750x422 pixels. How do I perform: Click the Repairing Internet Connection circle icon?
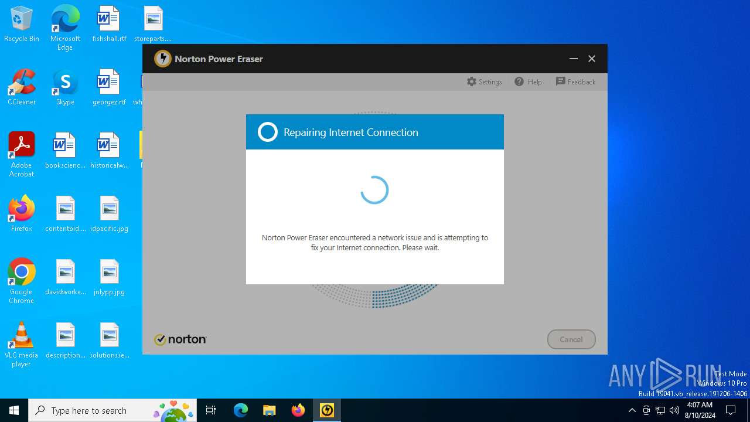[x=268, y=132]
